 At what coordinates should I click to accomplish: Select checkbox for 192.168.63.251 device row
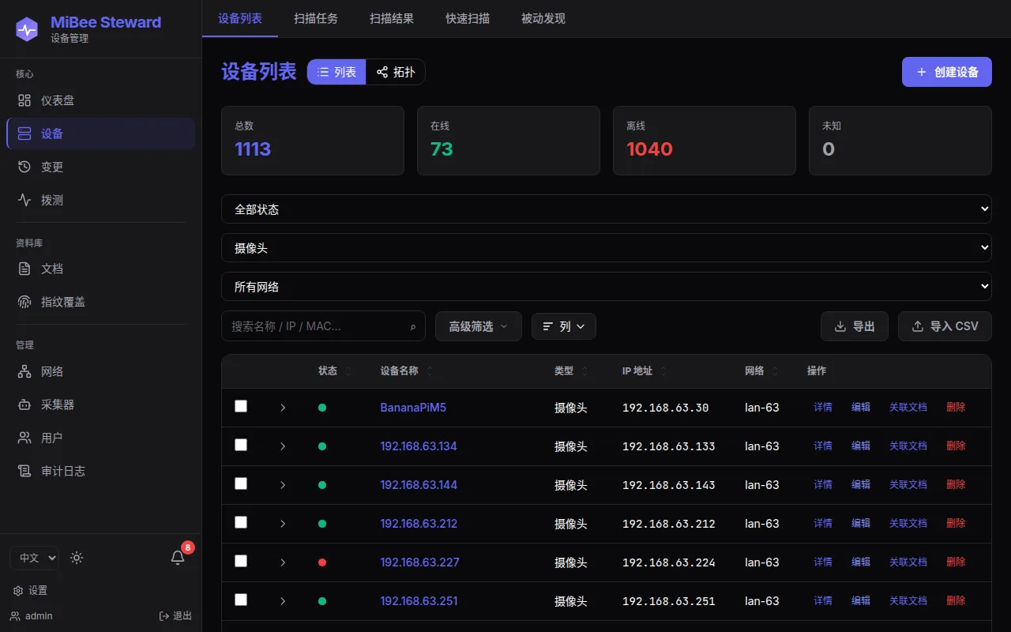(x=241, y=600)
